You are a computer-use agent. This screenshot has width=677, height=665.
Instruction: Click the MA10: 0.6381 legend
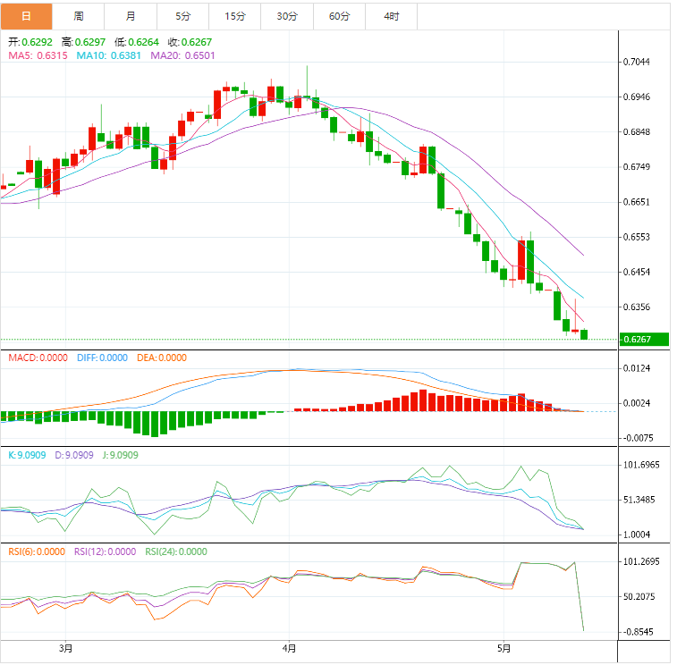click(109, 55)
